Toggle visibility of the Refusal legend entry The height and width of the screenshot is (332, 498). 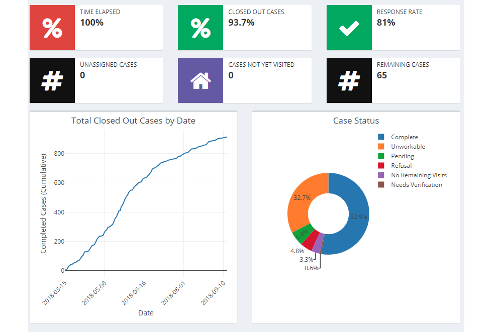(x=380, y=165)
